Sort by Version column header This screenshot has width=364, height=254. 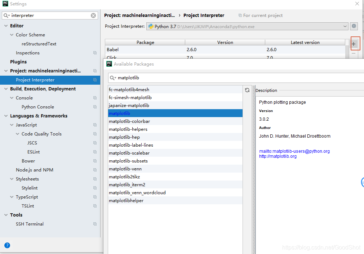click(225, 42)
